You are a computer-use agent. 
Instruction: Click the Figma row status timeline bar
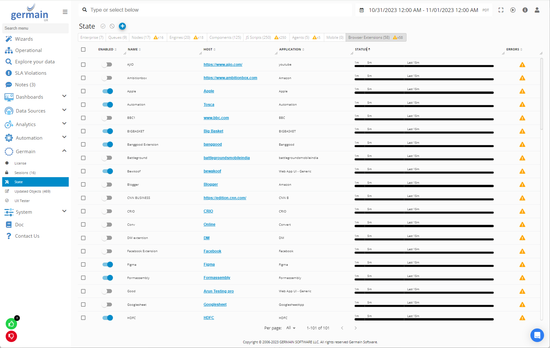pos(424,266)
